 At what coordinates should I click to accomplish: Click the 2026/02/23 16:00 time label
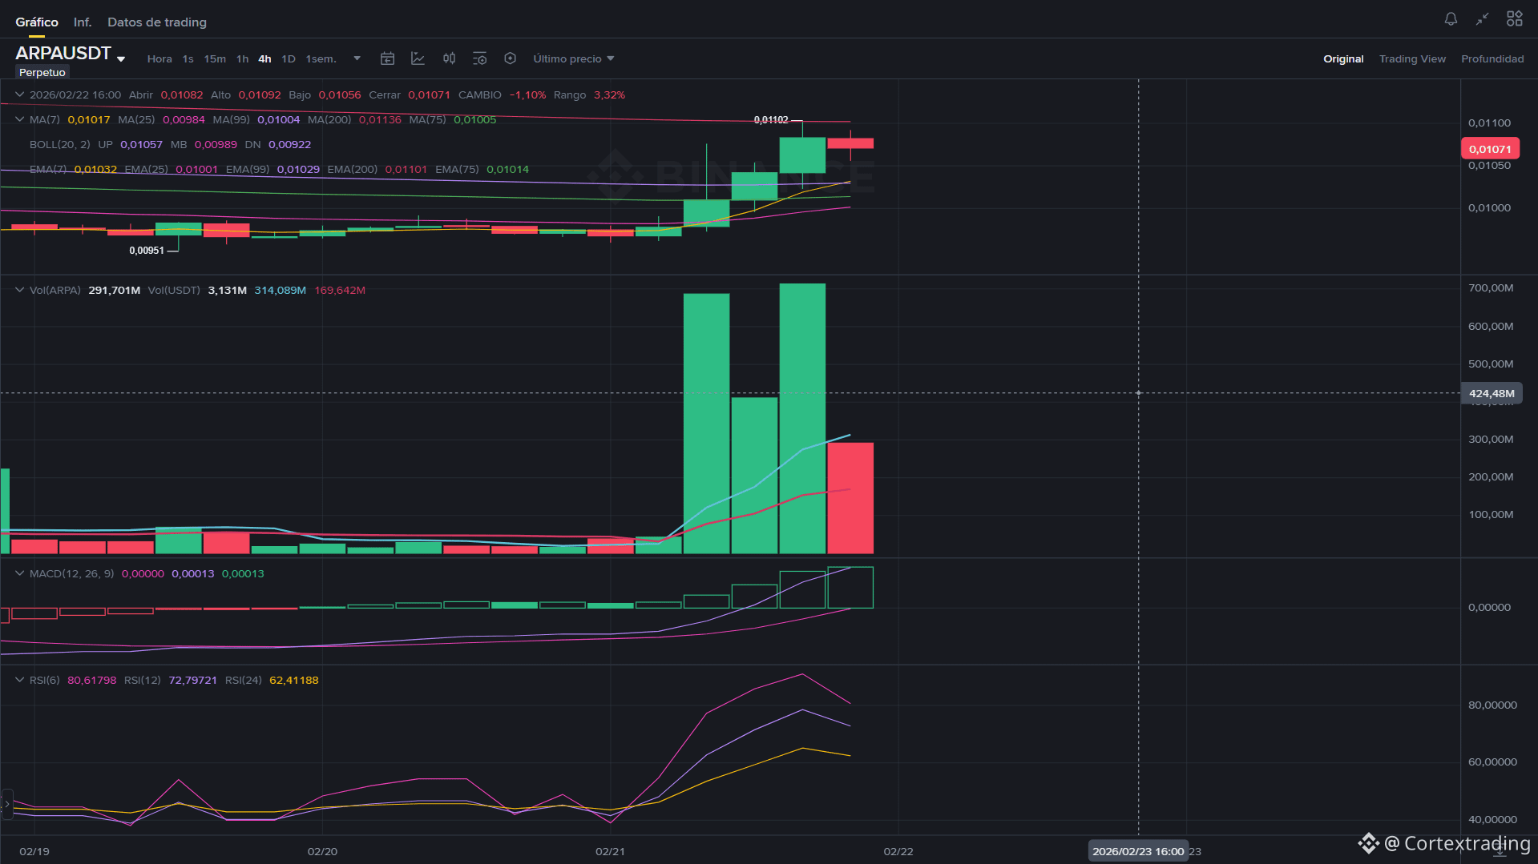[1138, 851]
